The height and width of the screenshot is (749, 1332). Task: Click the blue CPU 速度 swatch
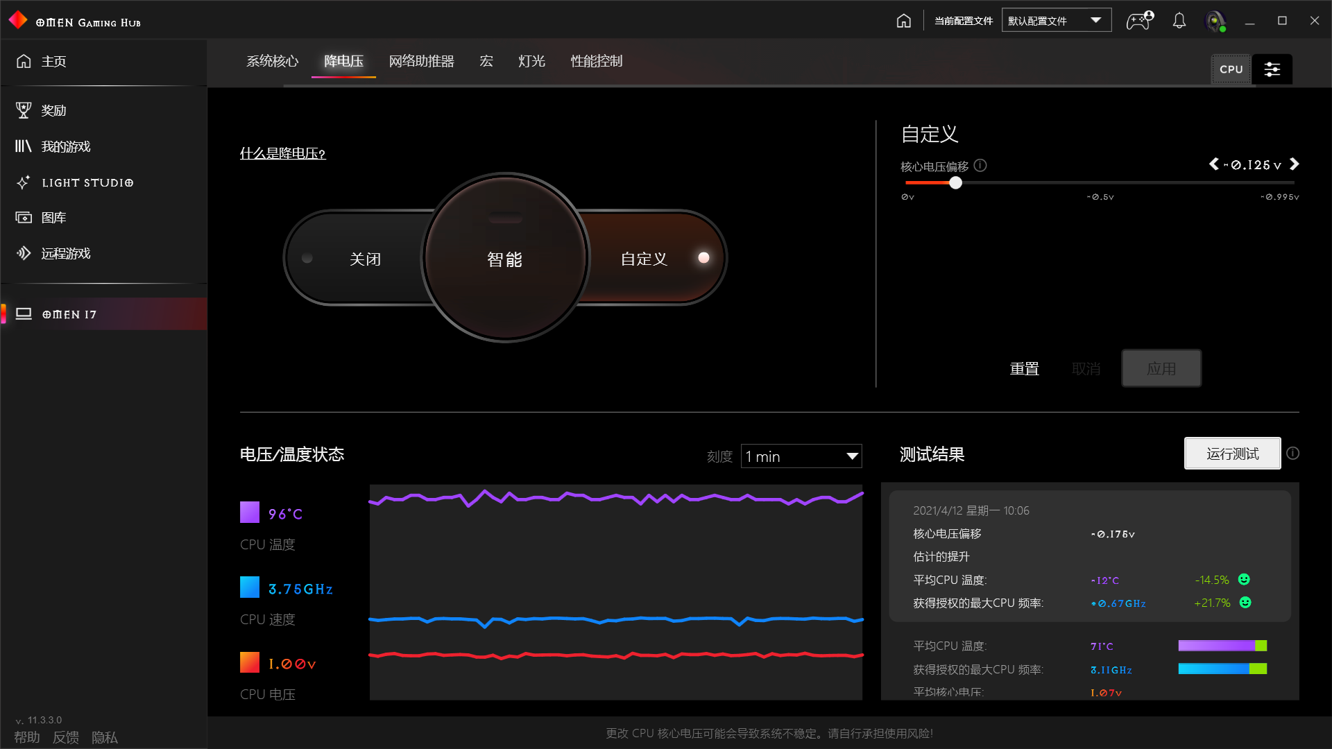(250, 587)
